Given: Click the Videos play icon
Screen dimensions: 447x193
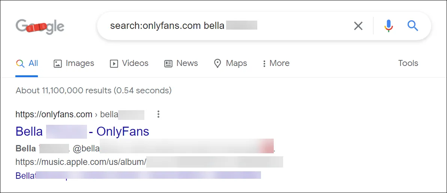Looking at the screenshot, I should pos(114,63).
